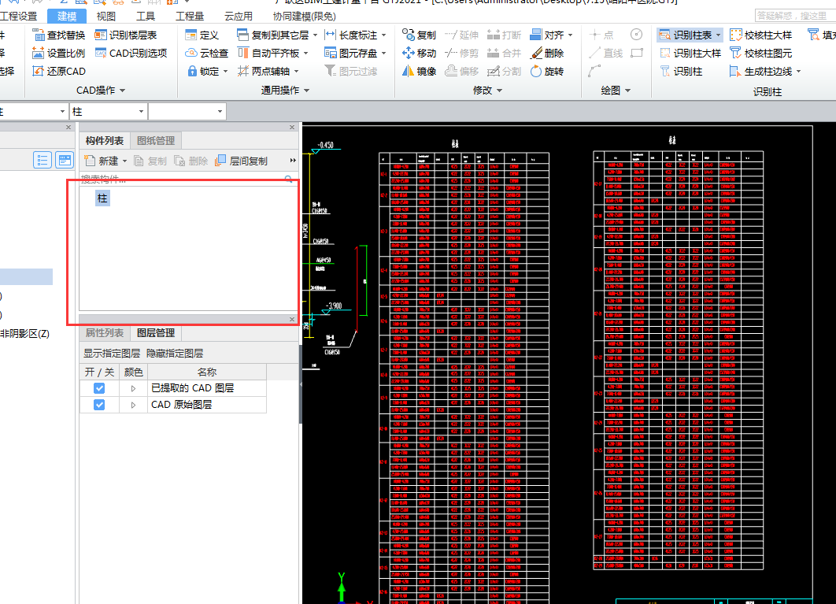Run the 校核柱图元 check

[761, 54]
